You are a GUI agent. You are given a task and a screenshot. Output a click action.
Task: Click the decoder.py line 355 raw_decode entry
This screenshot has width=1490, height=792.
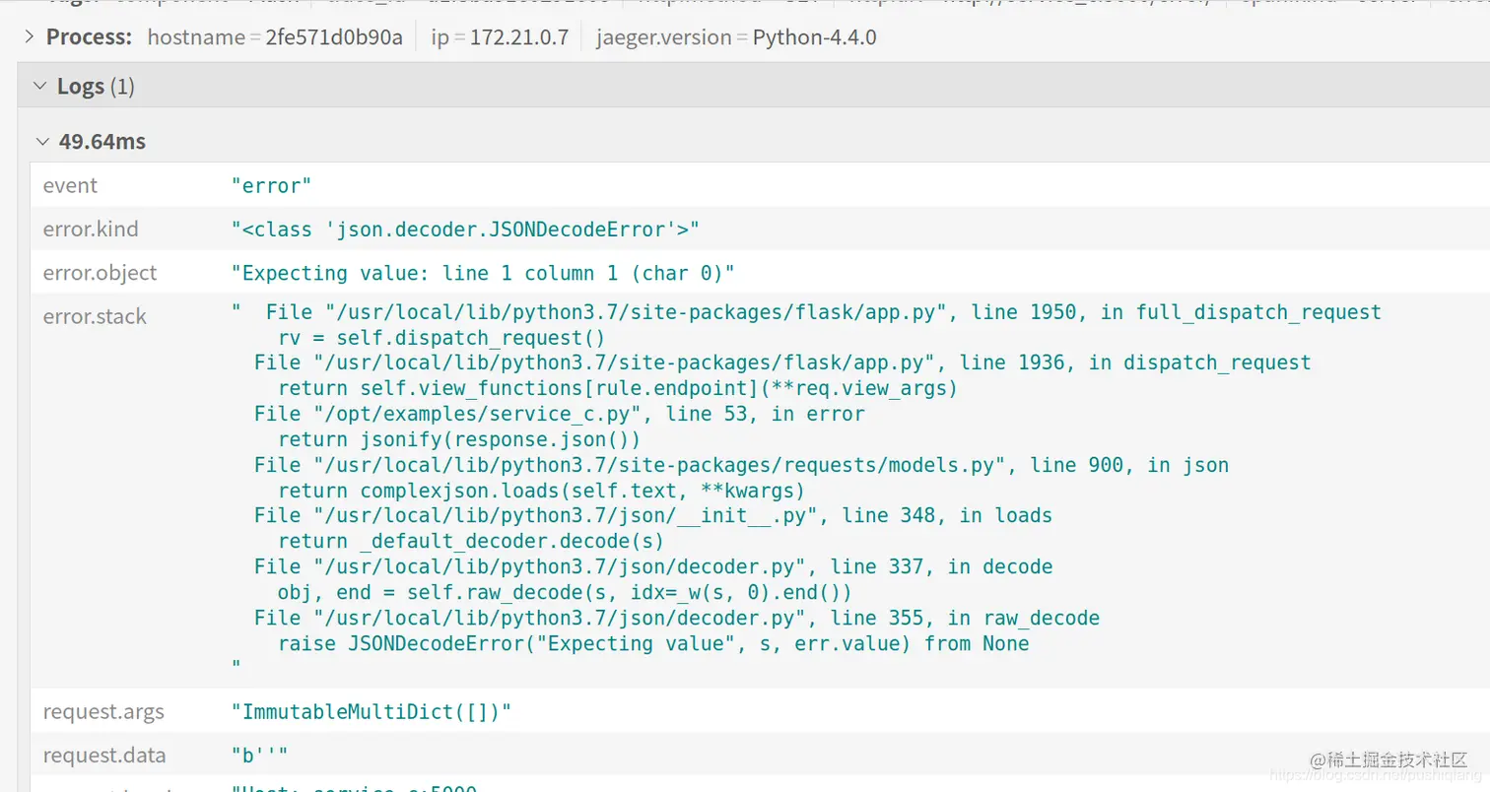676,618
